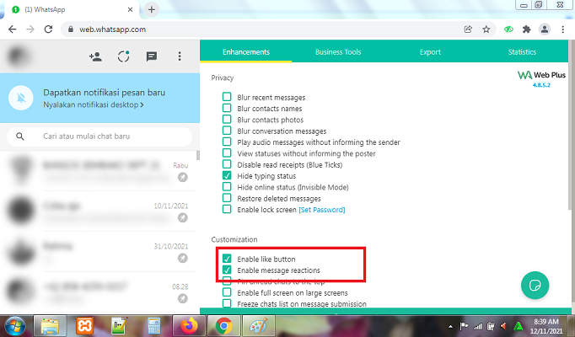Switch to the Export tab
This screenshot has height=337, width=575.
430,52
